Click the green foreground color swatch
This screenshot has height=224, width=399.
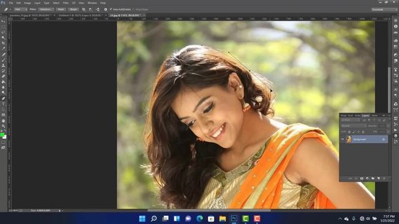pyautogui.click(x=2, y=134)
